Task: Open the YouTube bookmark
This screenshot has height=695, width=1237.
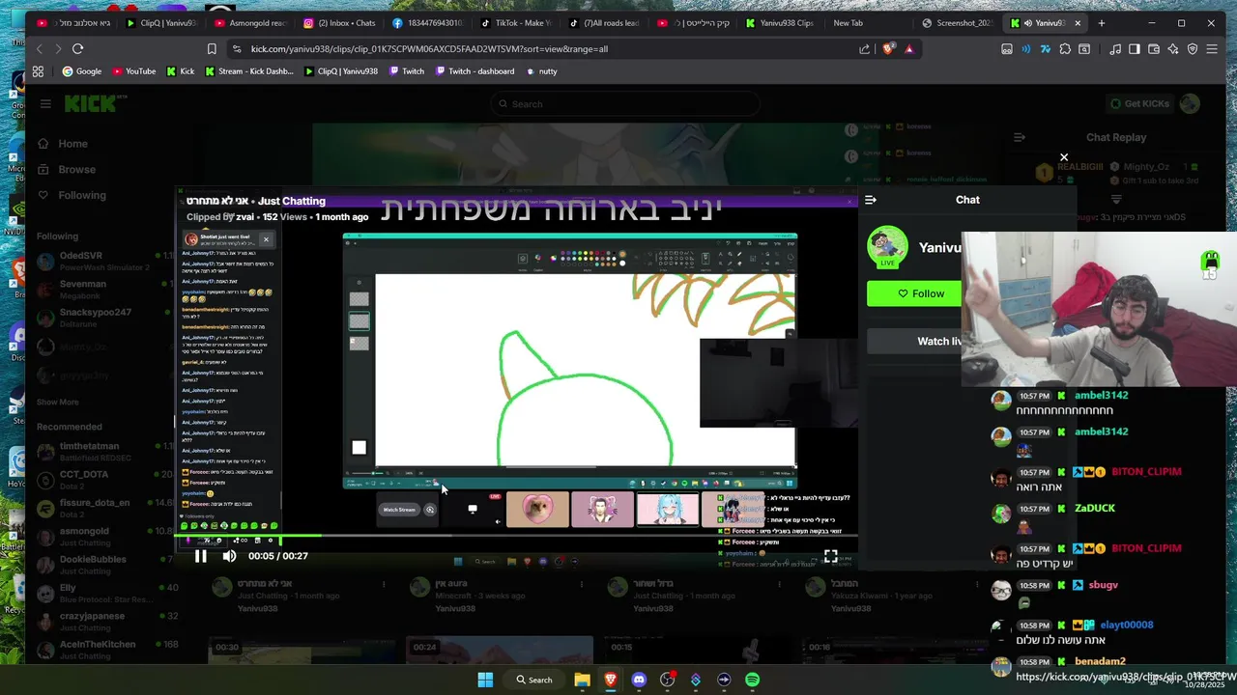Action: [x=133, y=71]
